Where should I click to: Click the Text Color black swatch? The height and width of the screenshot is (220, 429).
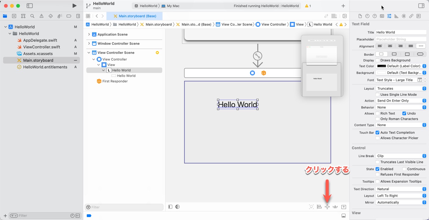381,66
